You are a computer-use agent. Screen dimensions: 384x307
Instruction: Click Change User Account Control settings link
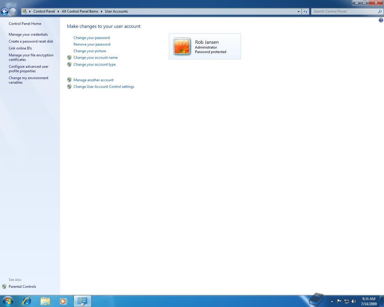click(104, 87)
